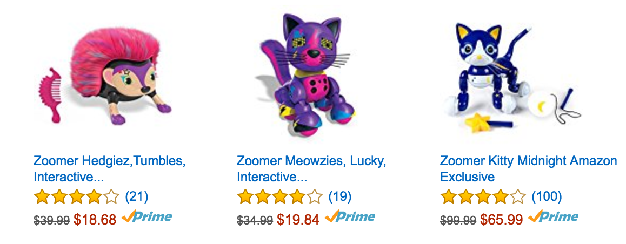Viewport: 626px width, 244px height.
Task: Click the star rating for Zoomer Kitty Midnight
Action: (483, 196)
